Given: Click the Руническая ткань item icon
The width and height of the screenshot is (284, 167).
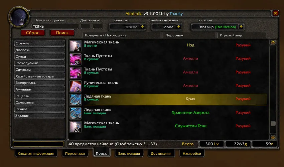Looking at the screenshot, I should 76,86.
